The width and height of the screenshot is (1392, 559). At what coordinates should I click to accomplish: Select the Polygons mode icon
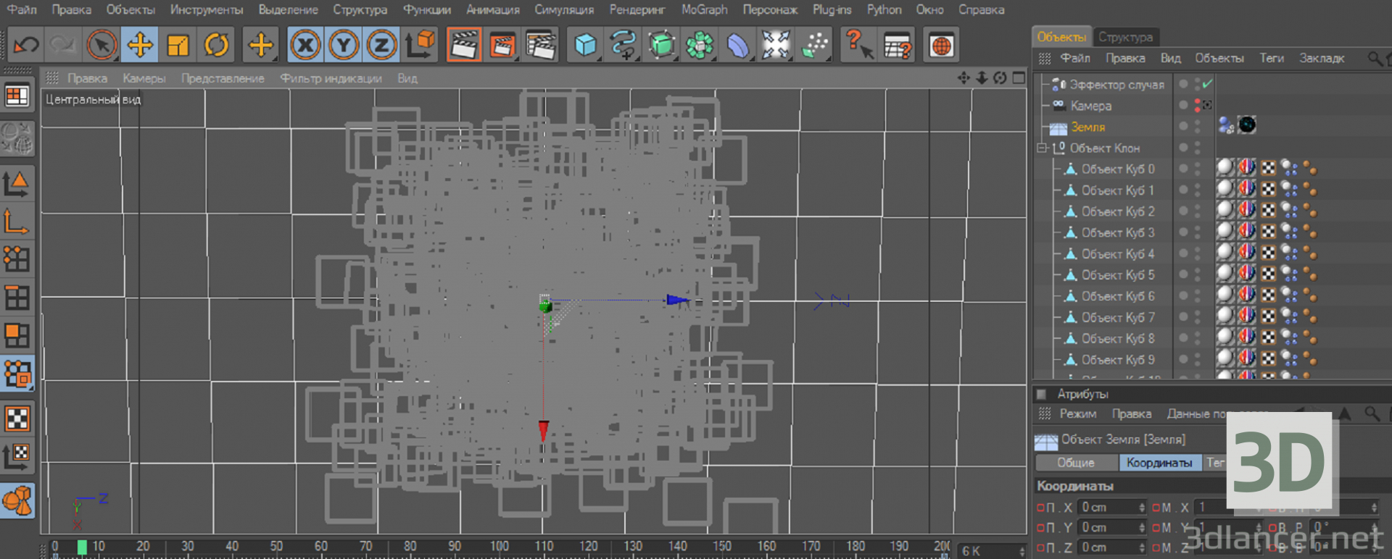17,335
